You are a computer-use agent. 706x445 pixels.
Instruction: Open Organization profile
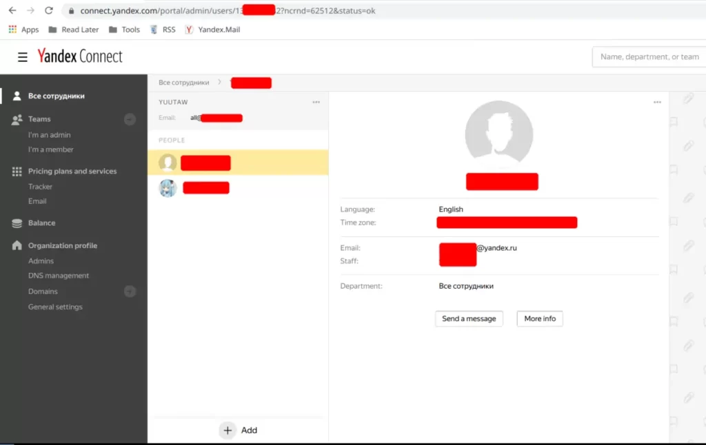coord(63,246)
